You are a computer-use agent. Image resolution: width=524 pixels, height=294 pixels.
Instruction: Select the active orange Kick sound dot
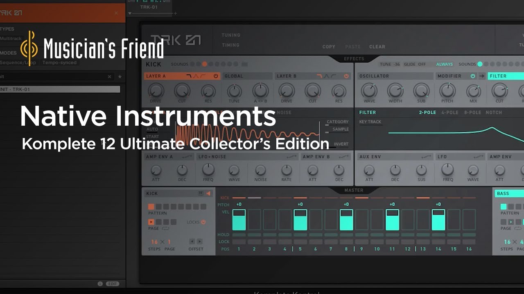coord(204,64)
